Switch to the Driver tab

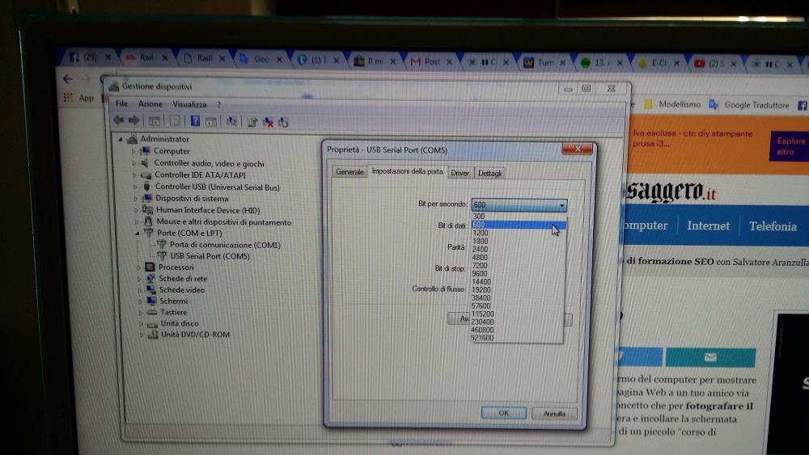tap(460, 173)
